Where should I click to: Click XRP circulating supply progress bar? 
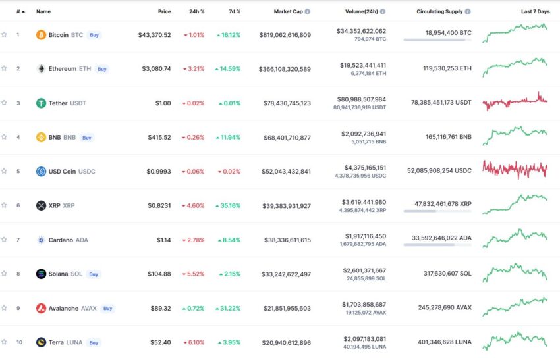(437, 211)
